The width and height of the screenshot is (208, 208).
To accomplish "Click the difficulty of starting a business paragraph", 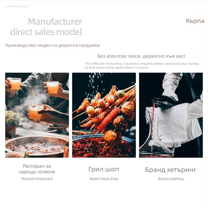I will coord(142,66).
